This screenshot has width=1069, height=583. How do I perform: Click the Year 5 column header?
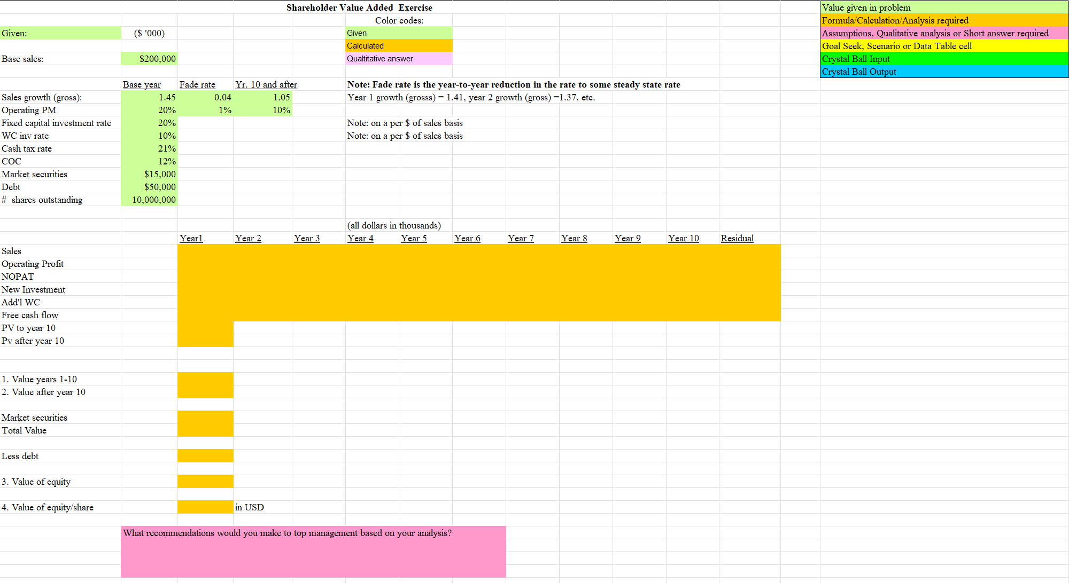[x=414, y=238]
